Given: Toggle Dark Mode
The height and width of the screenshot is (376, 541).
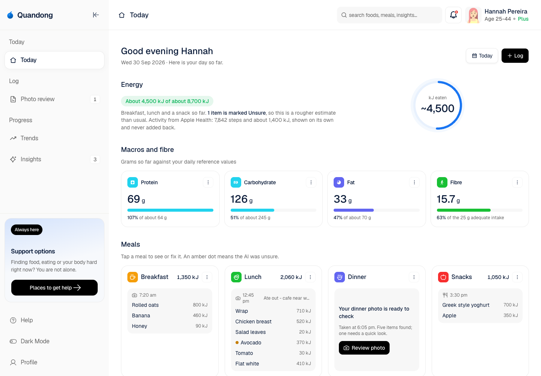Looking at the screenshot, I should [54, 341].
